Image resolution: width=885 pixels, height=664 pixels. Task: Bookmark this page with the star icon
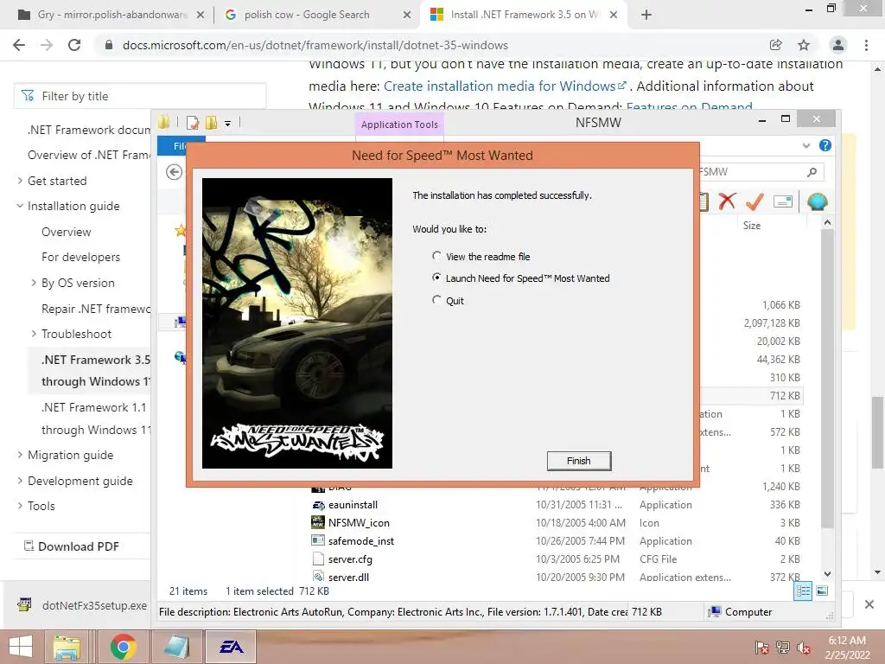804,45
